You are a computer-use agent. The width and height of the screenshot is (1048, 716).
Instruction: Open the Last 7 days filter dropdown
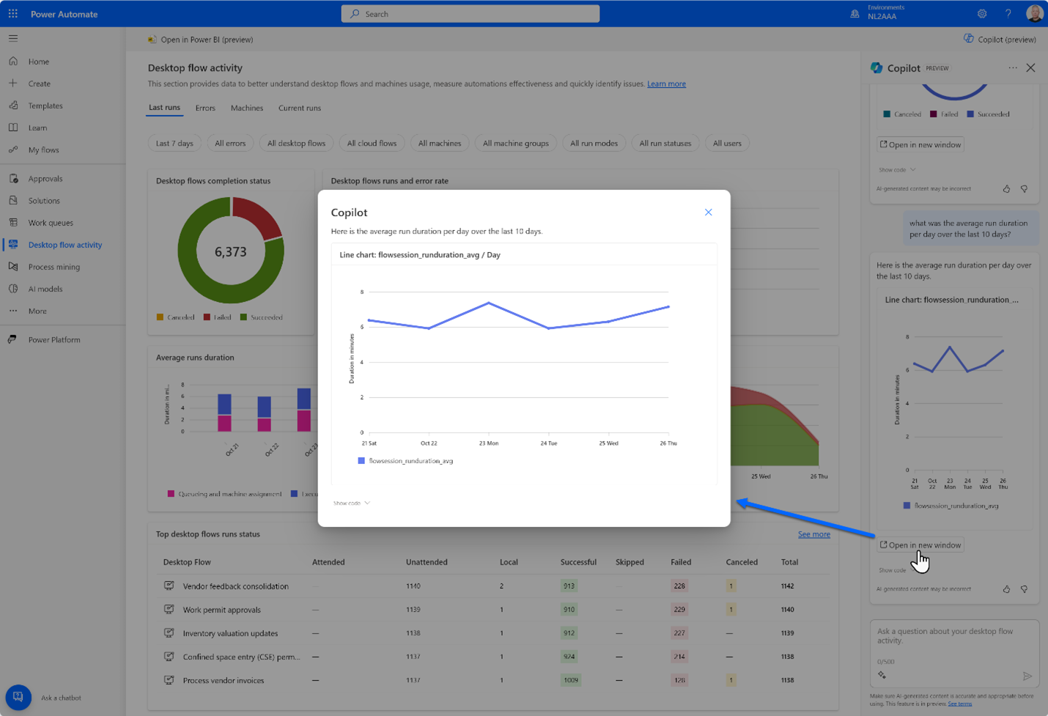[x=174, y=143]
